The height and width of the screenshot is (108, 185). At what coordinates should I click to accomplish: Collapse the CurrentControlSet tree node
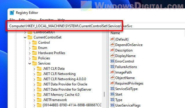coord(25,38)
